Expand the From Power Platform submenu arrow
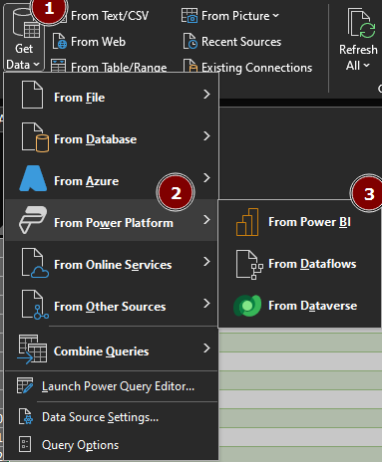 point(206,220)
